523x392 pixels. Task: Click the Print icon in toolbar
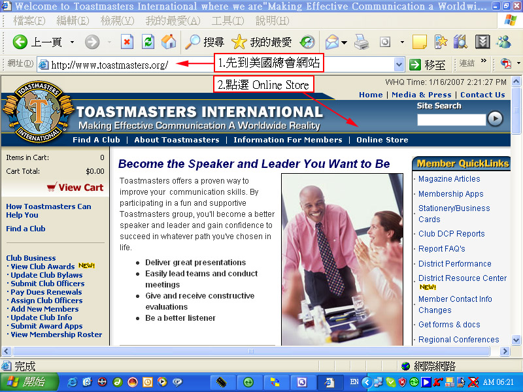[x=362, y=42]
